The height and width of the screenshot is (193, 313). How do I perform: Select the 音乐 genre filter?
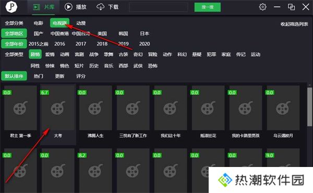click(109, 66)
